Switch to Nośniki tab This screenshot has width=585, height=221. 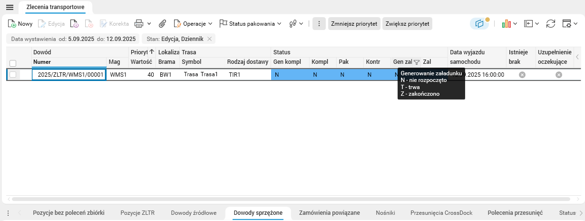click(385, 213)
